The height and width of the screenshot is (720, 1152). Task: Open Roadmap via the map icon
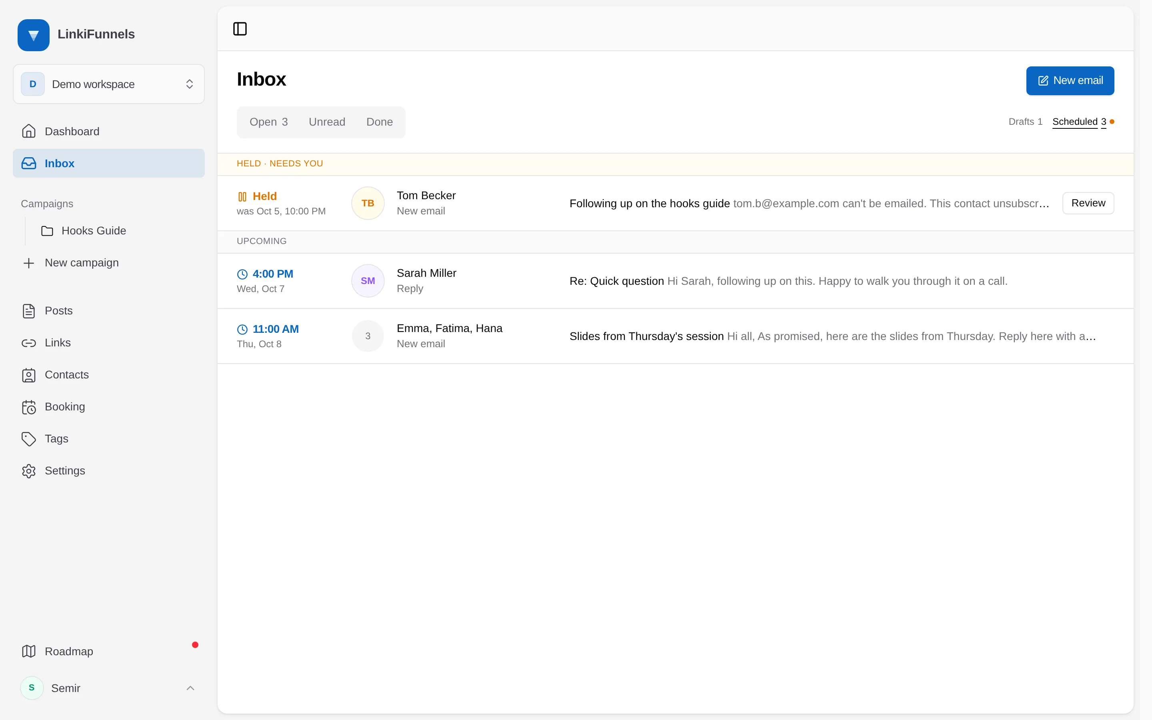click(x=28, y=651)
